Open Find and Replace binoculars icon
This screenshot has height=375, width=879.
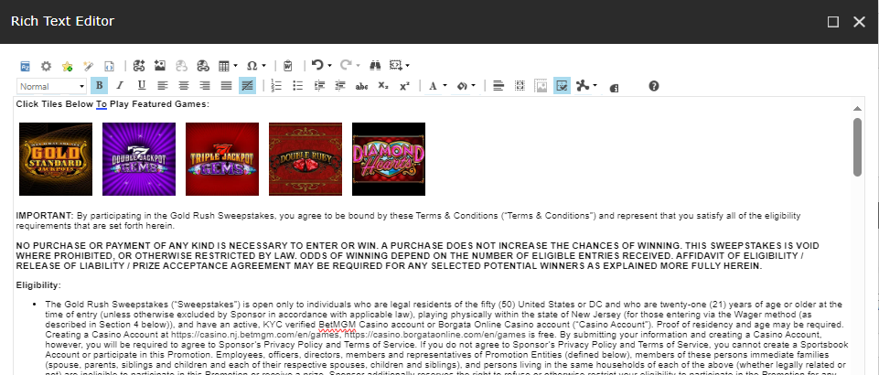pyautogui.click(x=376, y=66)
